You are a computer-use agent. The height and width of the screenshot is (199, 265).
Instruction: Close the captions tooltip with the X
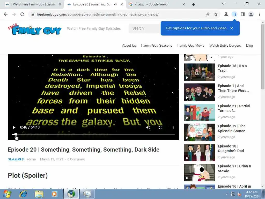point(232,28)
